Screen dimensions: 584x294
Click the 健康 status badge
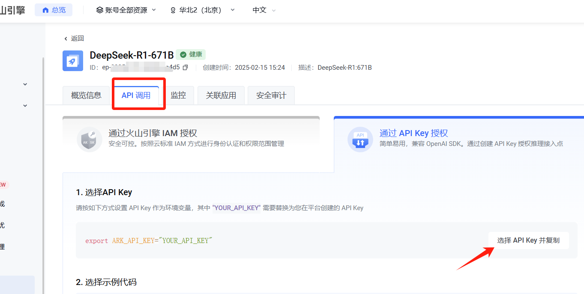(191, 54)
